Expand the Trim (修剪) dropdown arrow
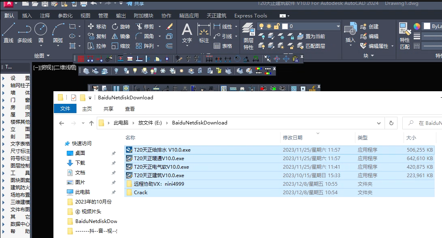Image resolution: width=442 pixels, height=238 pixels. 159,26
